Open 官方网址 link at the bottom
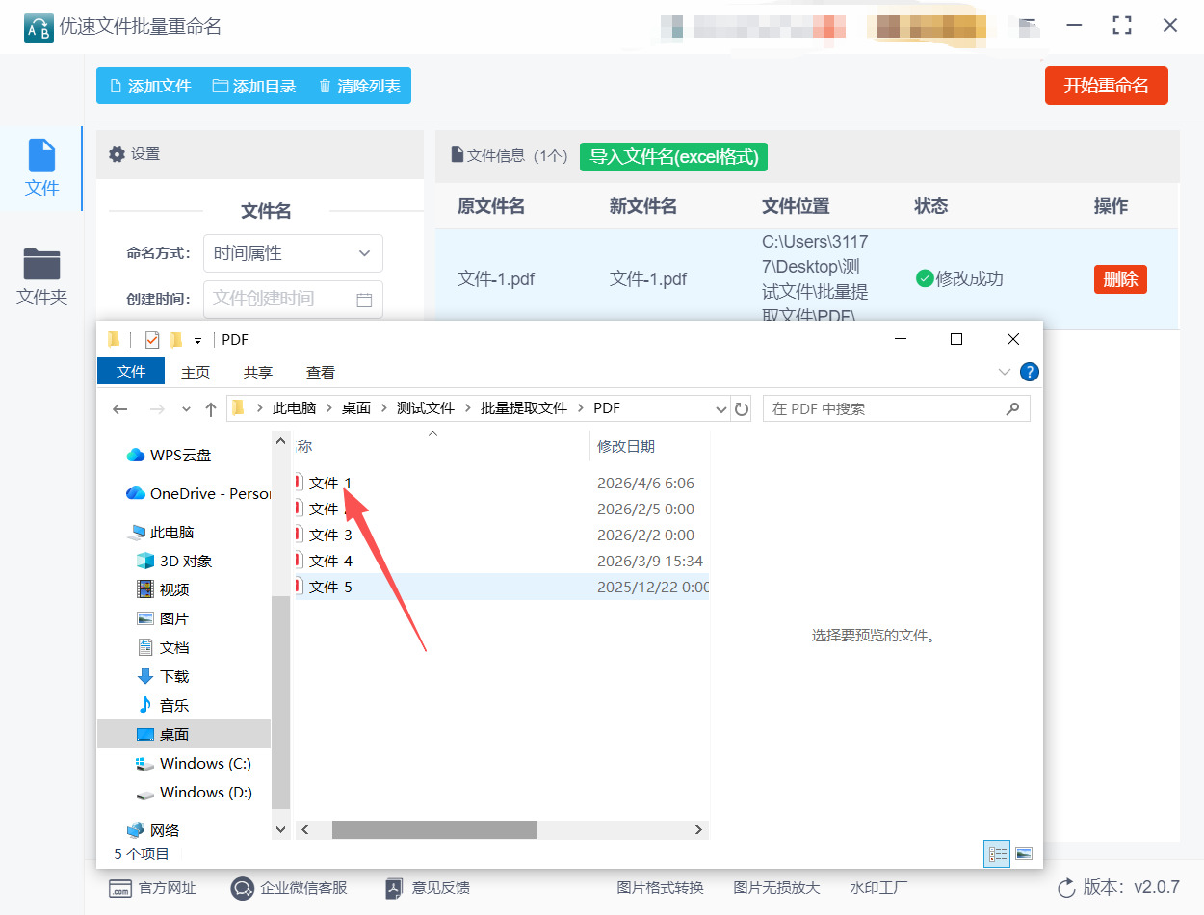1204x915 pixels. (x=152, y=888)
